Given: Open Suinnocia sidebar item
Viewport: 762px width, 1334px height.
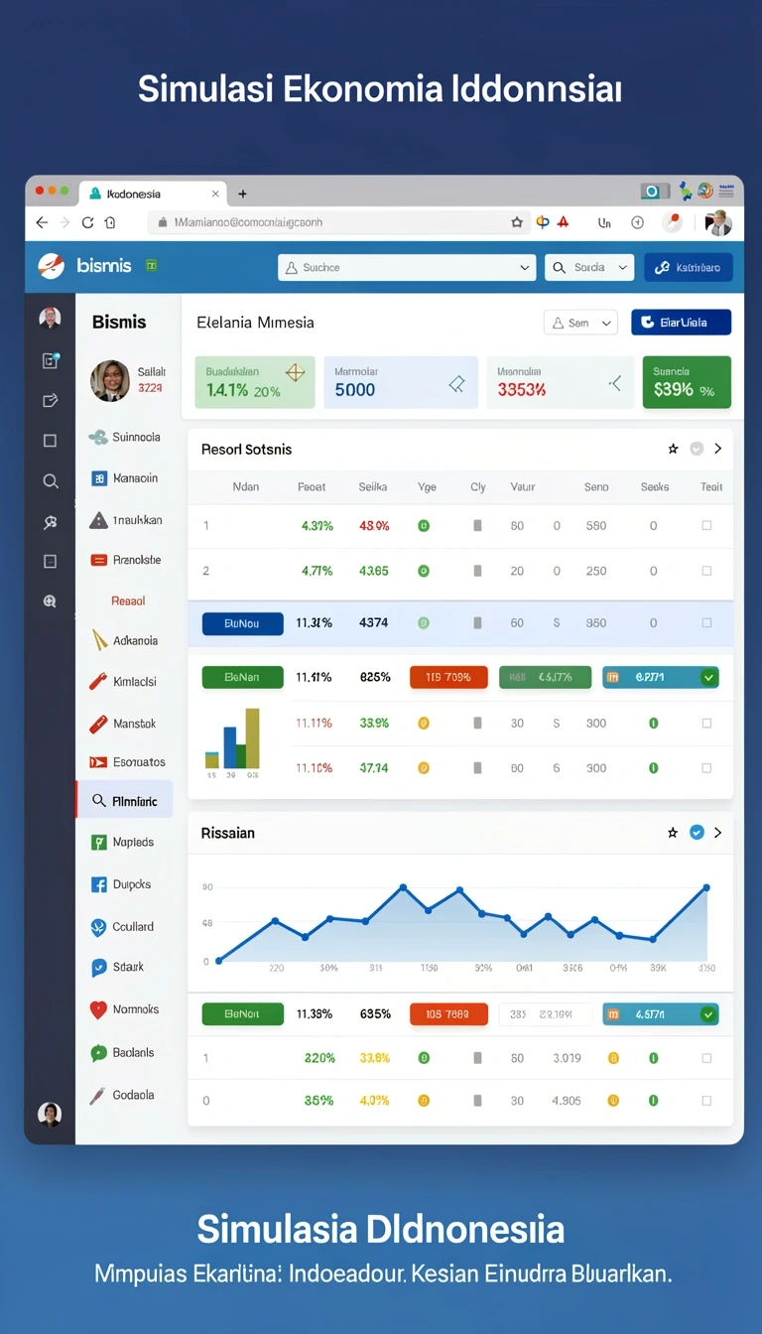Looking at the screenshot, I should pos(124,437).
